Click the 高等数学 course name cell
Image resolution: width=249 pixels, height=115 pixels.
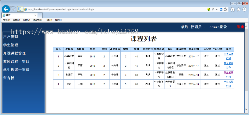click(69, 56)
